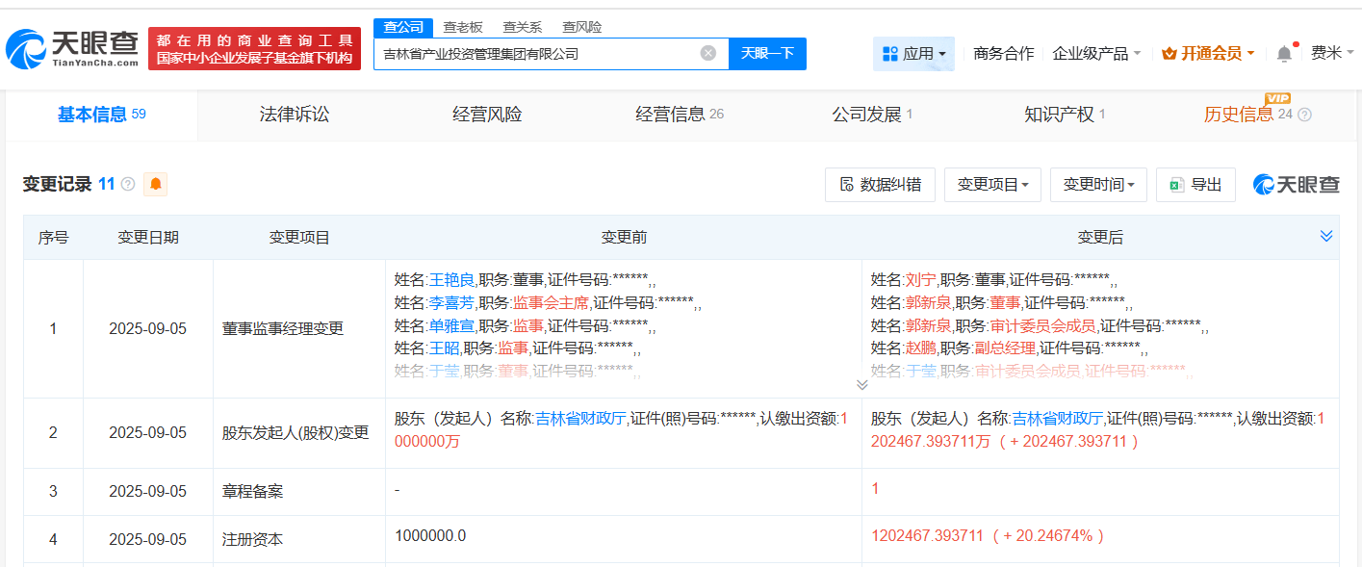
Task: Export records with the 导出 button
Action: click(1195, 185)
